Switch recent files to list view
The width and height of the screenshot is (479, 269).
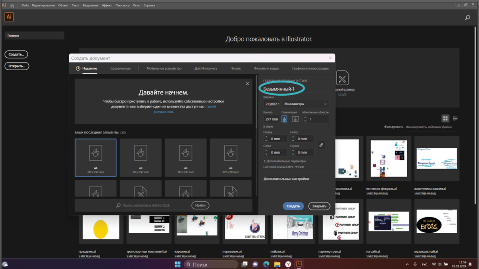455,118
